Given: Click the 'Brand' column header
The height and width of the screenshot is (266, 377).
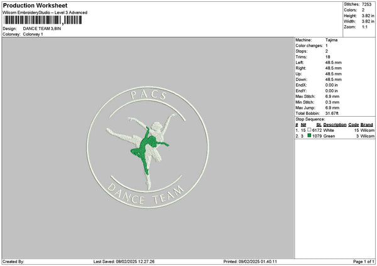Looking at the screenshot, I should coord(367,125).
